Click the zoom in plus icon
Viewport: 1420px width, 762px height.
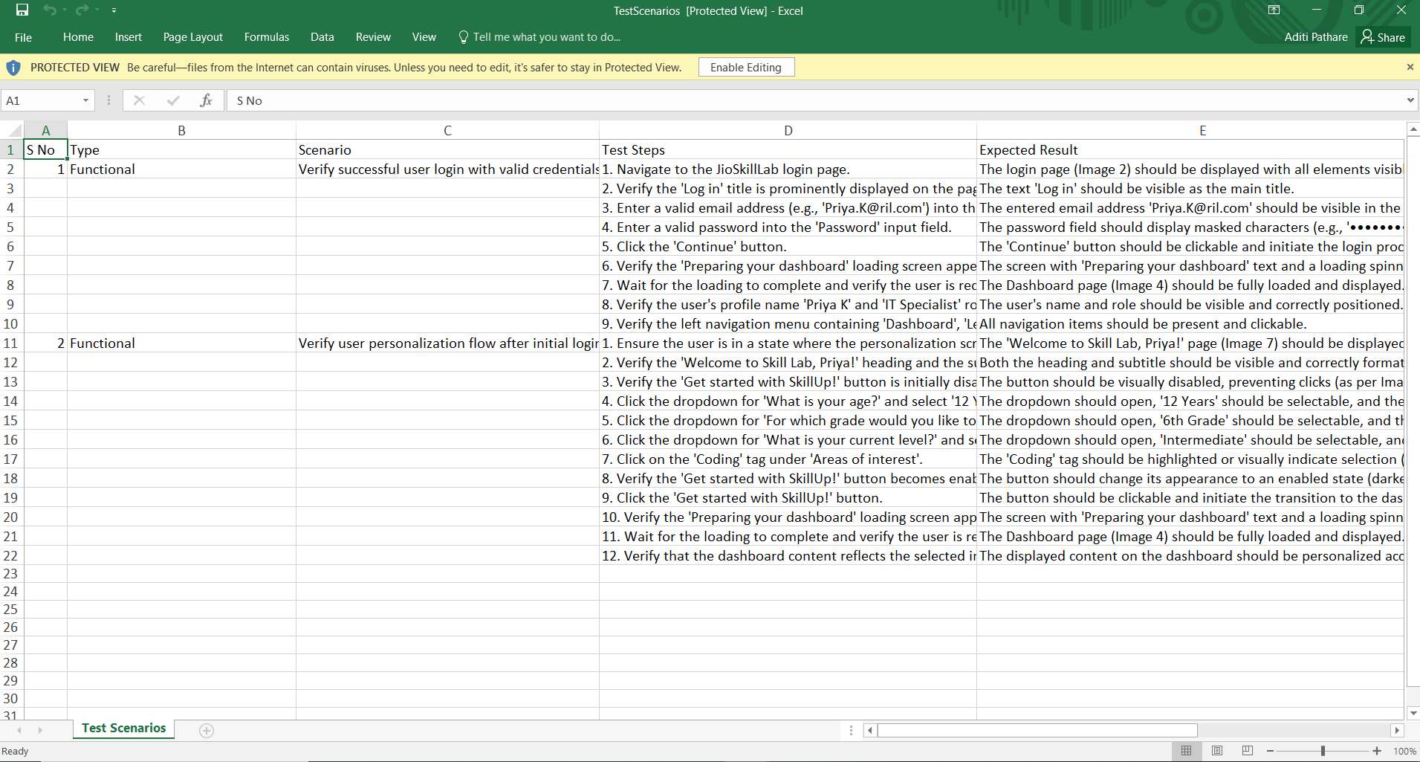coord(1377,751)
